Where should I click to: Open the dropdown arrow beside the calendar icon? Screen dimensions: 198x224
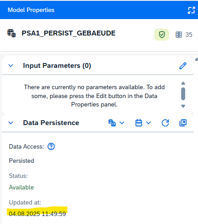tap(148, 123)
